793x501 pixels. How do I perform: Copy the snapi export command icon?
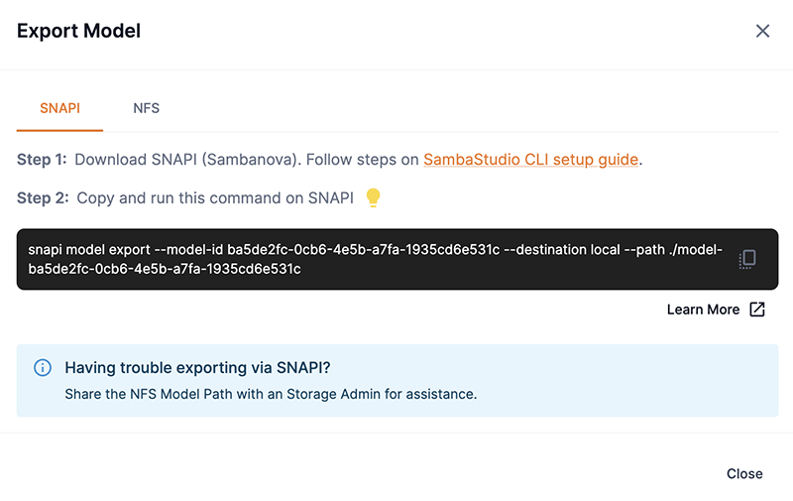tap(748, 259)
